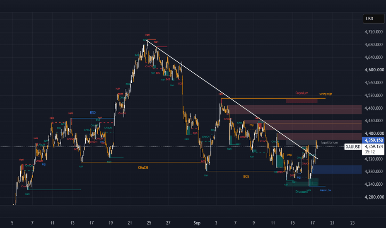Click the large orange CHoCH label

click(x=143, y=167)
